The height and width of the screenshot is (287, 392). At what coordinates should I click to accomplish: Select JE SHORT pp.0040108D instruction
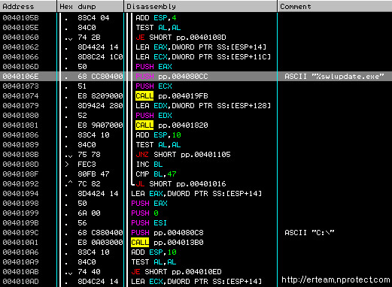coord(181,38)
